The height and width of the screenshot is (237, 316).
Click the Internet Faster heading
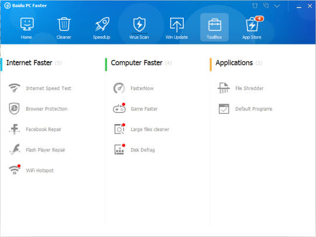(x=29, y=63)
